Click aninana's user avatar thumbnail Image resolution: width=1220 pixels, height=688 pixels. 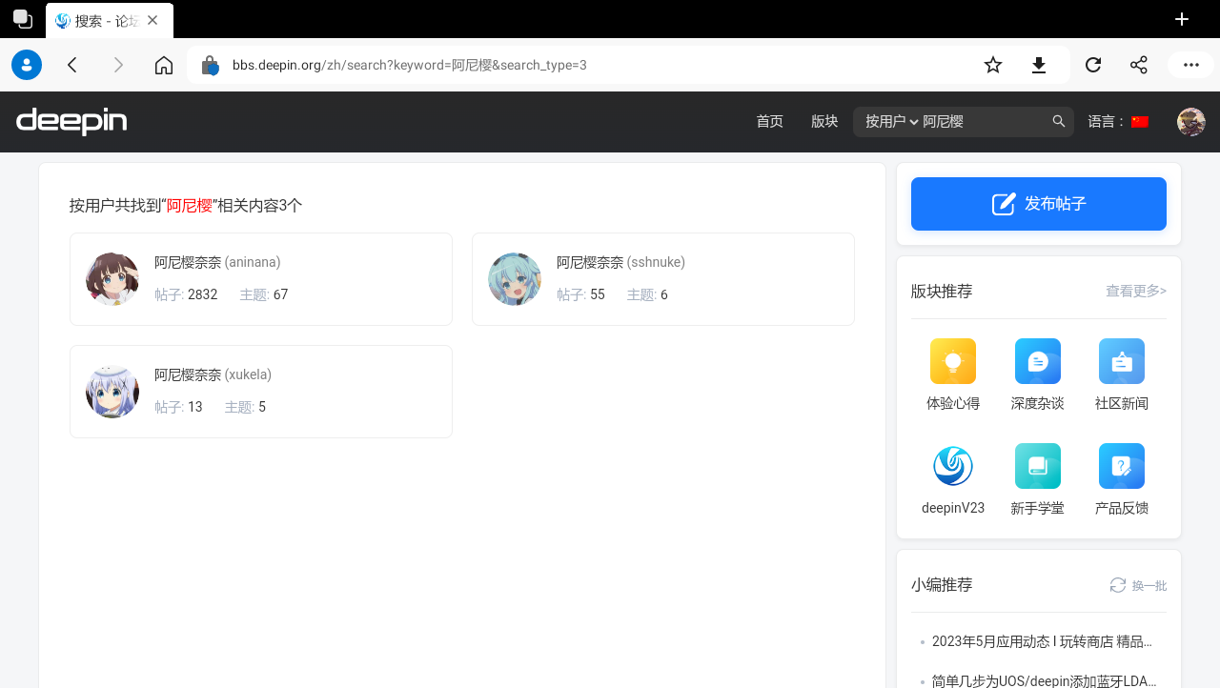coord(112,279)
